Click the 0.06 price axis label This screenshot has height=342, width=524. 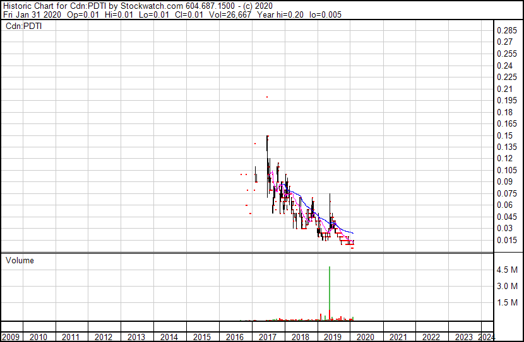504,205
